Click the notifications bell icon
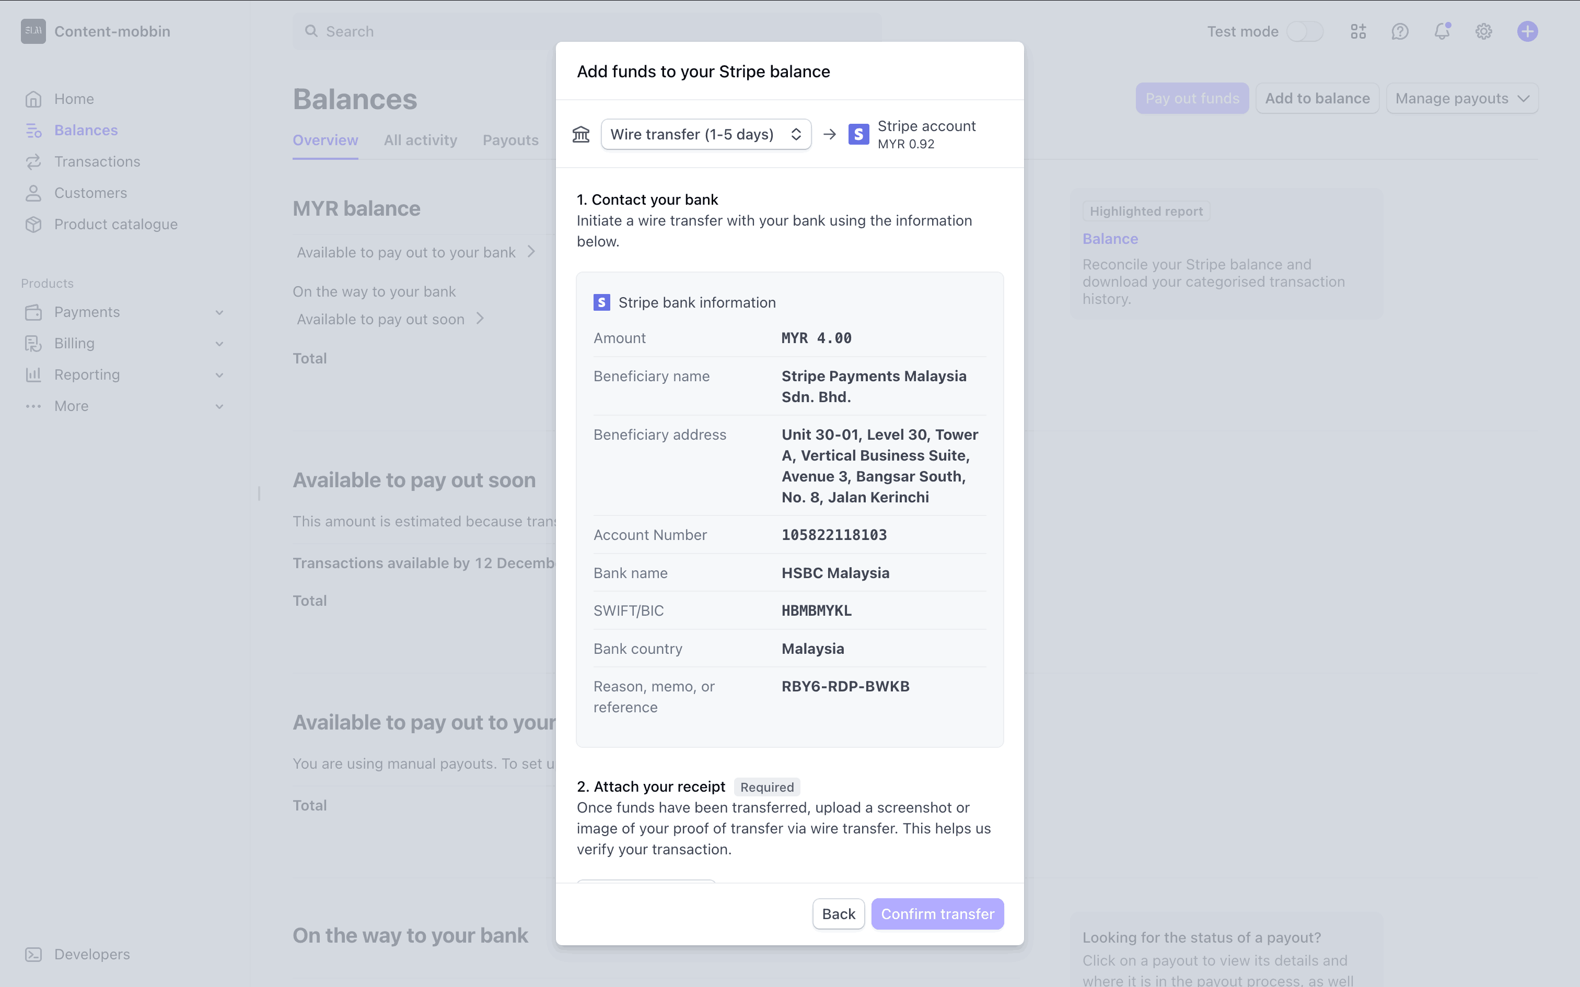1580x987 pixels. click(x=1442, y=31)
